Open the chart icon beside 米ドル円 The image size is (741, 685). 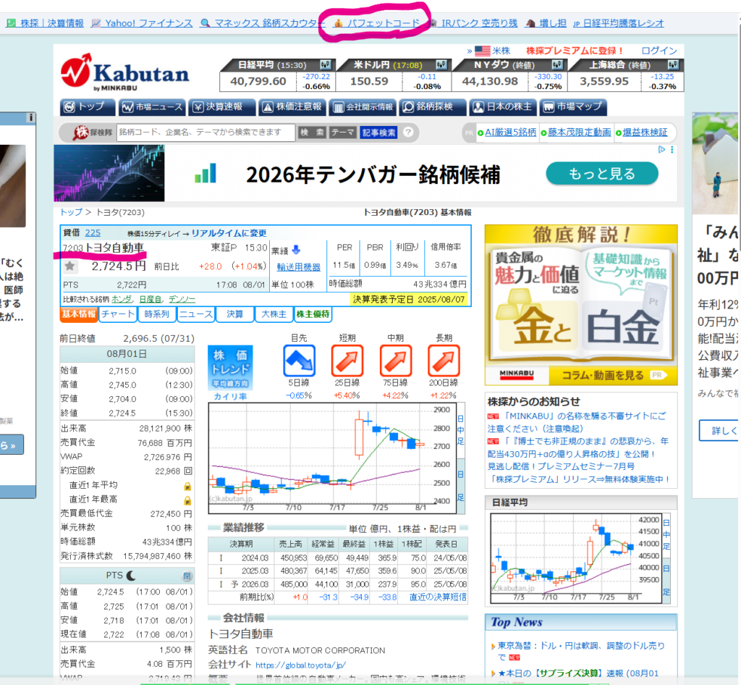coord(441,64)
